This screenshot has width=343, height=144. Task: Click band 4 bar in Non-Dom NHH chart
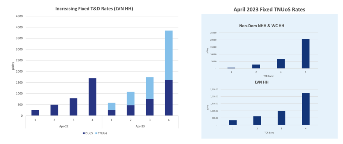[x=305, y=54]
